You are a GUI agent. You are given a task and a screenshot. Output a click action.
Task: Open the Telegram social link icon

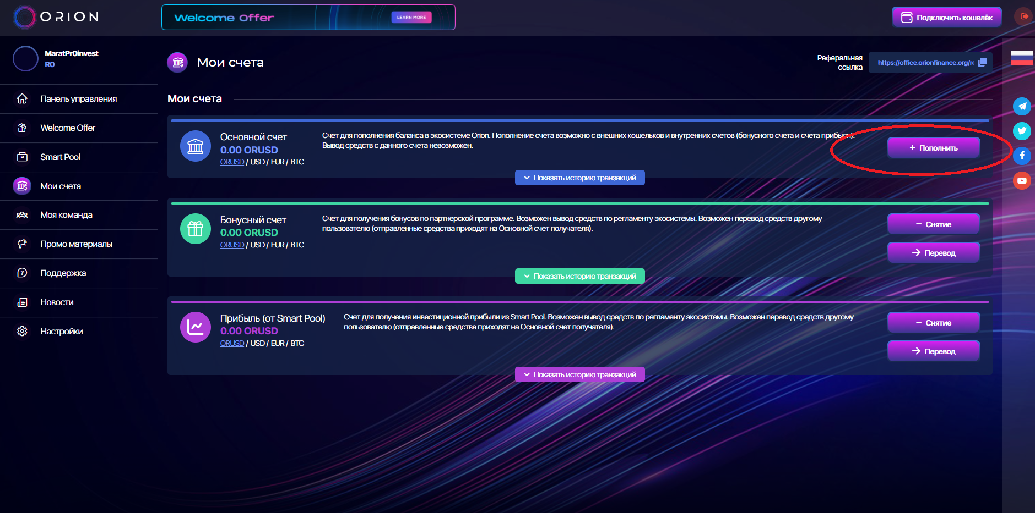(x=1022, y=106)
